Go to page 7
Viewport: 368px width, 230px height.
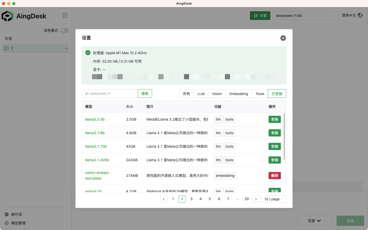click(x=228, y=199)
